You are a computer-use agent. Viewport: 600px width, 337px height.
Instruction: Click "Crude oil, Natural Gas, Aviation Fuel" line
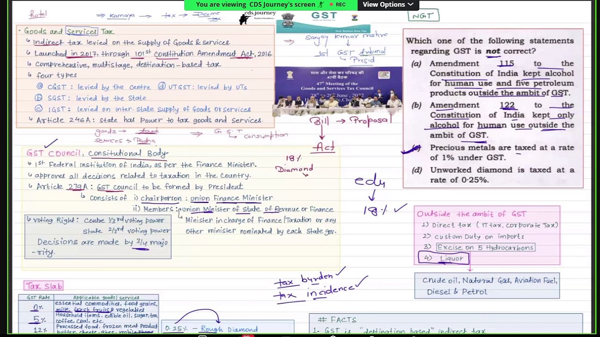490,281
